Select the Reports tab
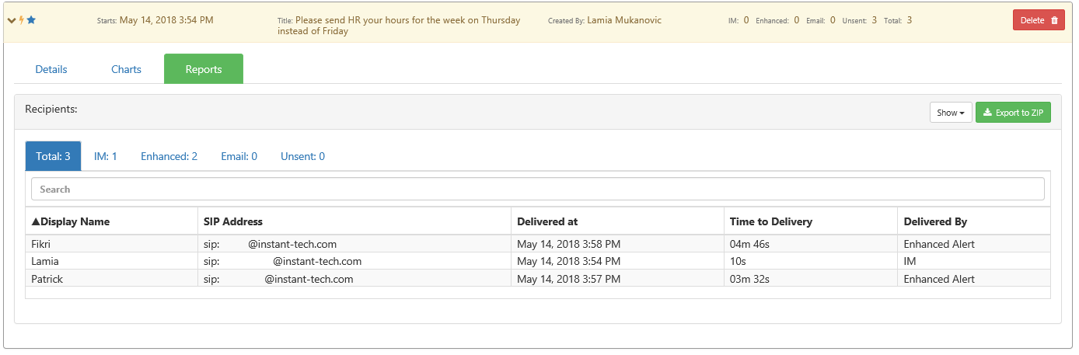 pyautogui.click(x=204, y=69)
